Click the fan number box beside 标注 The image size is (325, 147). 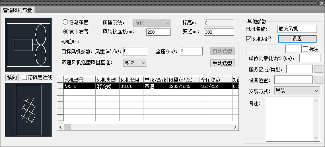293,49
